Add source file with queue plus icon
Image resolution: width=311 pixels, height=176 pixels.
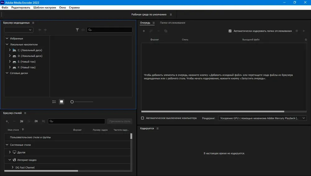[x=144, y=31]
